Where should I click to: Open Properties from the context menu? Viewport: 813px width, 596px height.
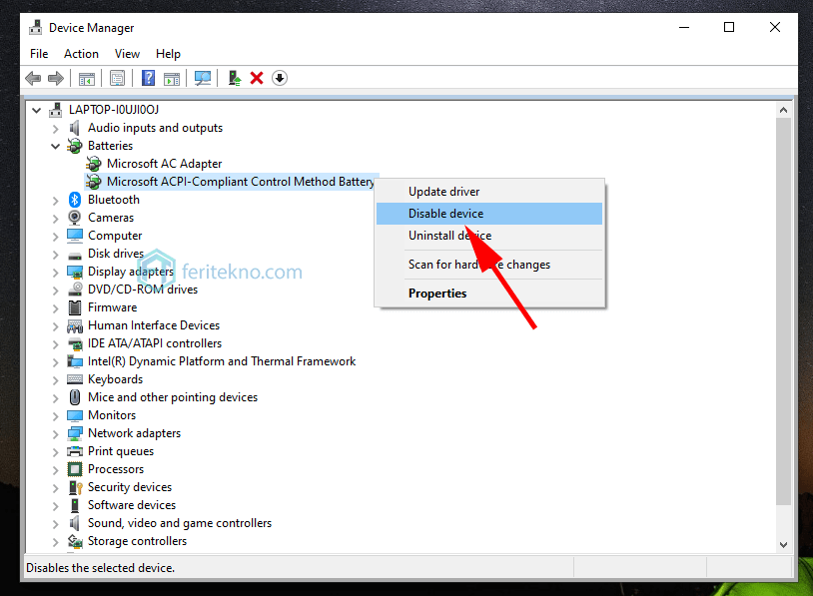pos(489,294)
